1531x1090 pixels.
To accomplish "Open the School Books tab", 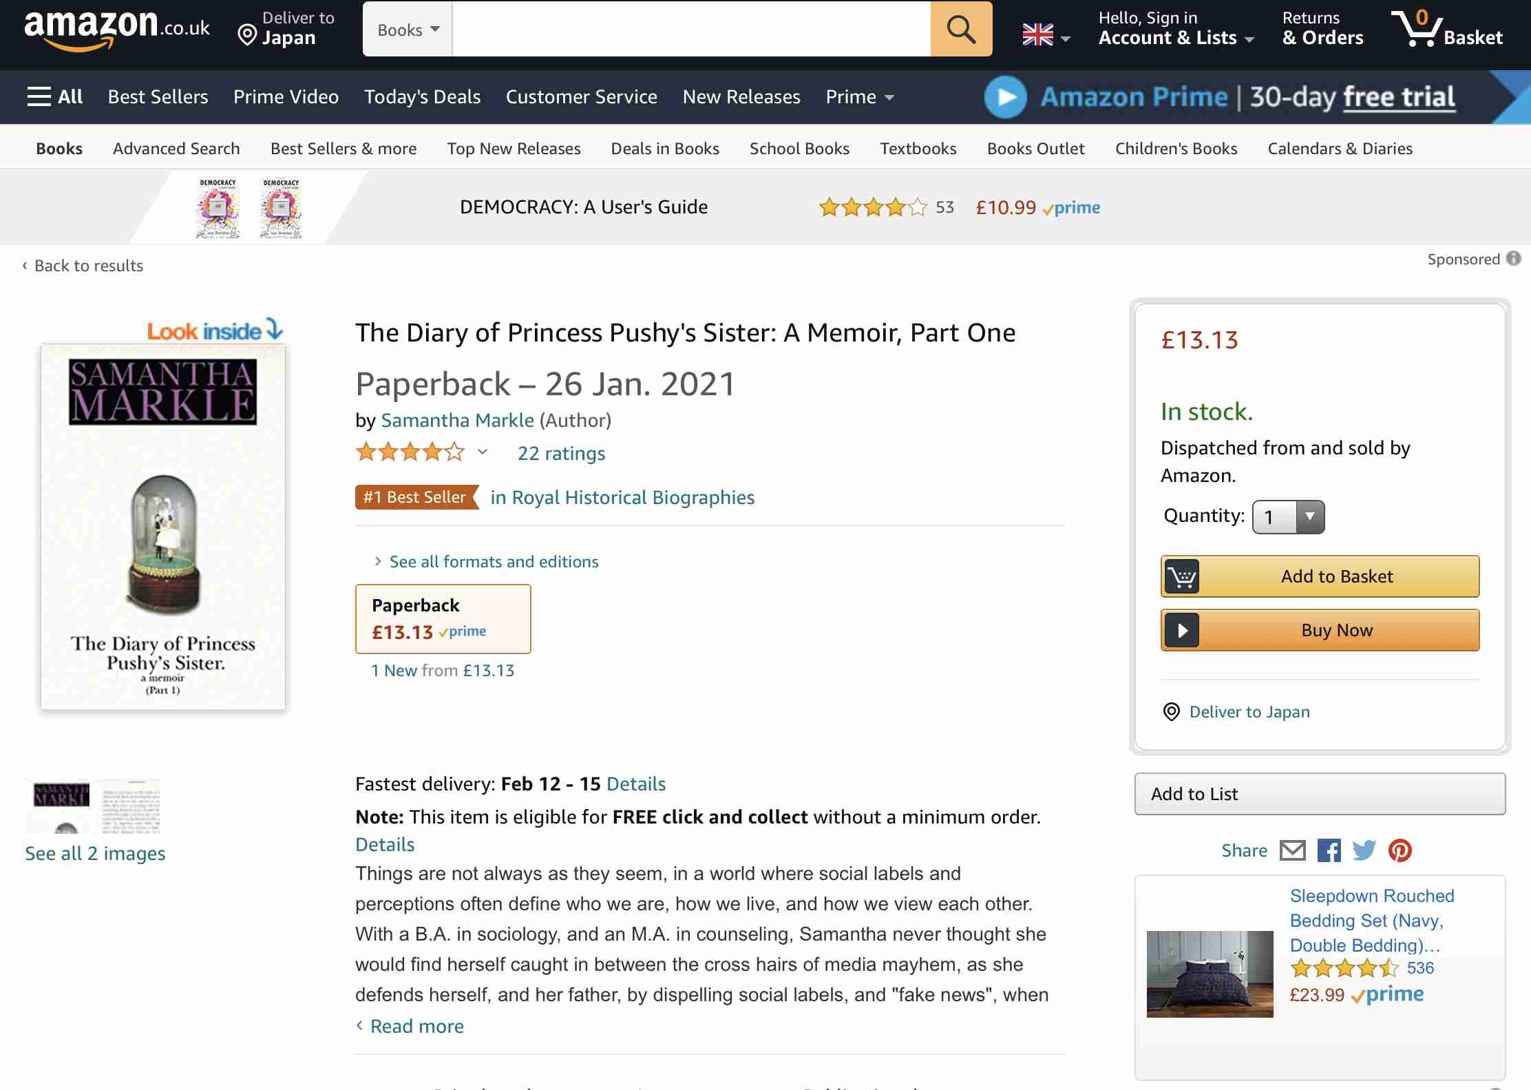I will point(799,148).
